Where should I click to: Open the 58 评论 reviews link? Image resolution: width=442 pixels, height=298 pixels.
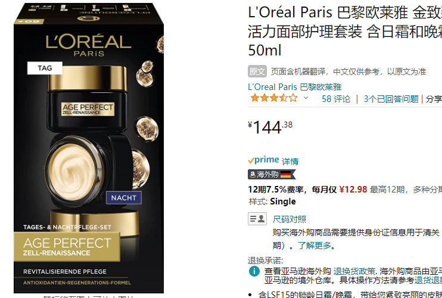[336, 99]
